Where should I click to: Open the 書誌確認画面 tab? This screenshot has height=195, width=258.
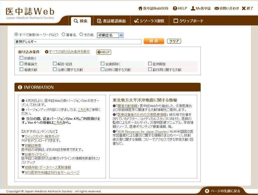point(112,21)
